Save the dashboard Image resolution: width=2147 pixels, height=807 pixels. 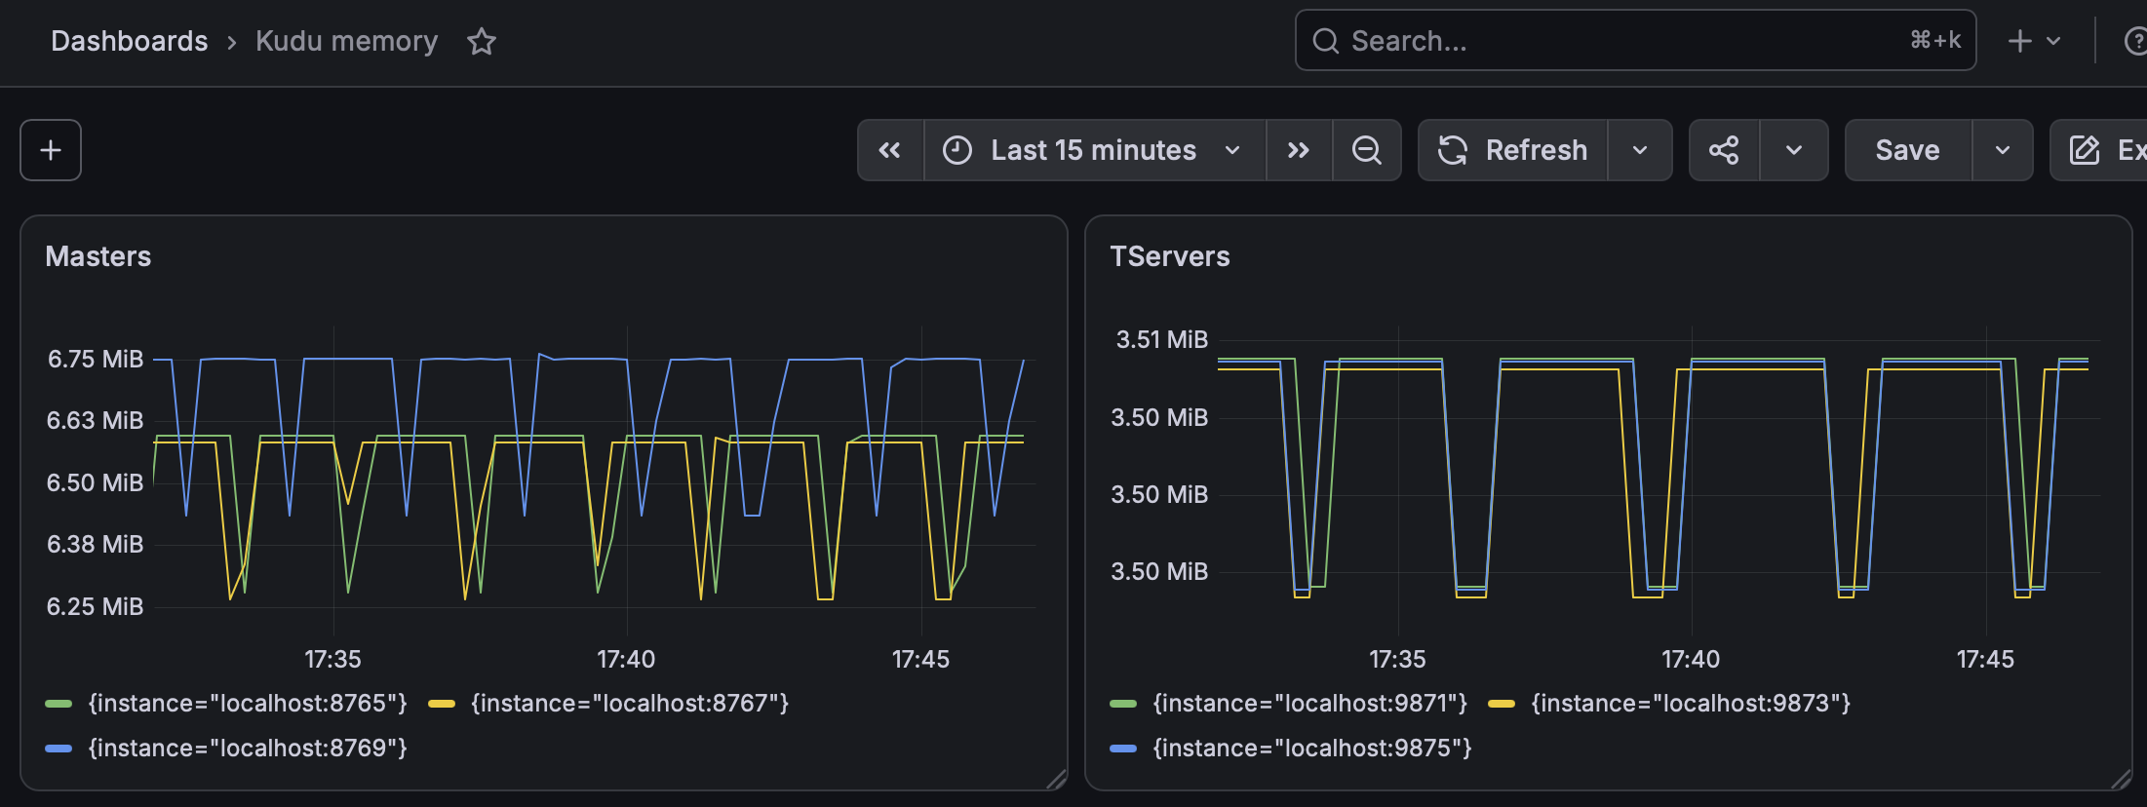click(x=1908, y=150)
